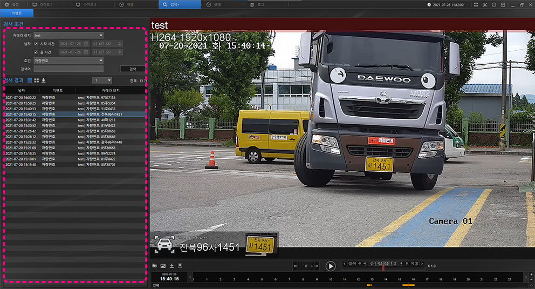
Task: Click the logout exit icon in title bar
Action: pyautogui.click(x=503, y=5)
